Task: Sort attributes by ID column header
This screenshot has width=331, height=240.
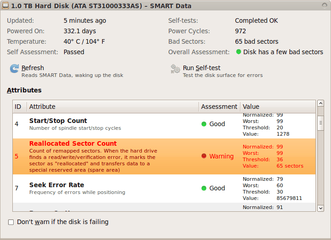Action: [x=18, y=107]
